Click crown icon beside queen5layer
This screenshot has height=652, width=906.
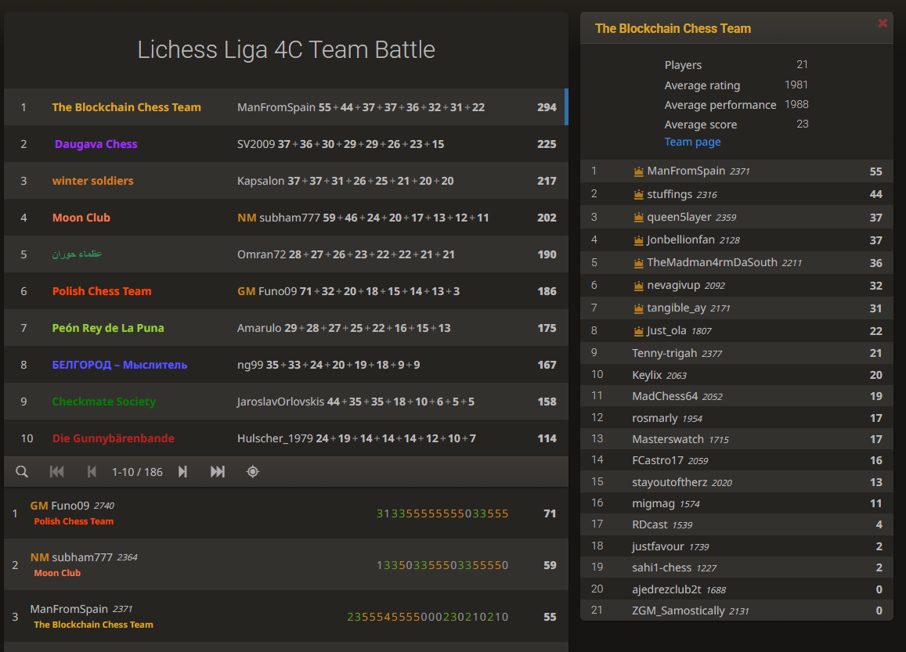click(x=638, y=218)
